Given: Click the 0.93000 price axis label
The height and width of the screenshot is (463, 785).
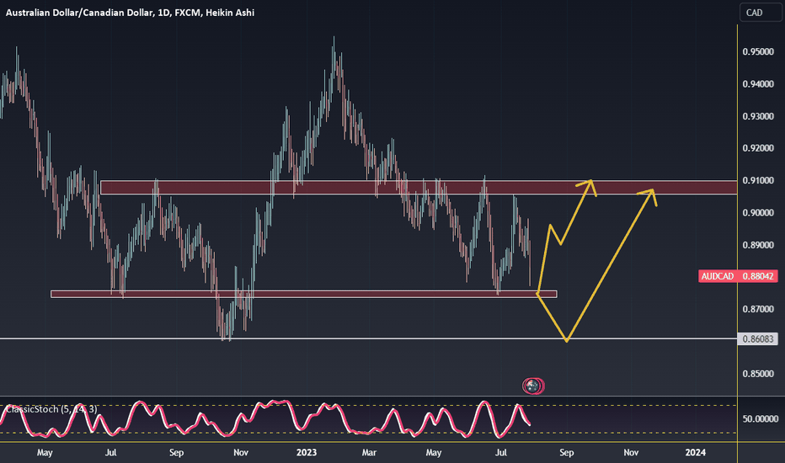Looking at the screenshot, I should [758, 116].
